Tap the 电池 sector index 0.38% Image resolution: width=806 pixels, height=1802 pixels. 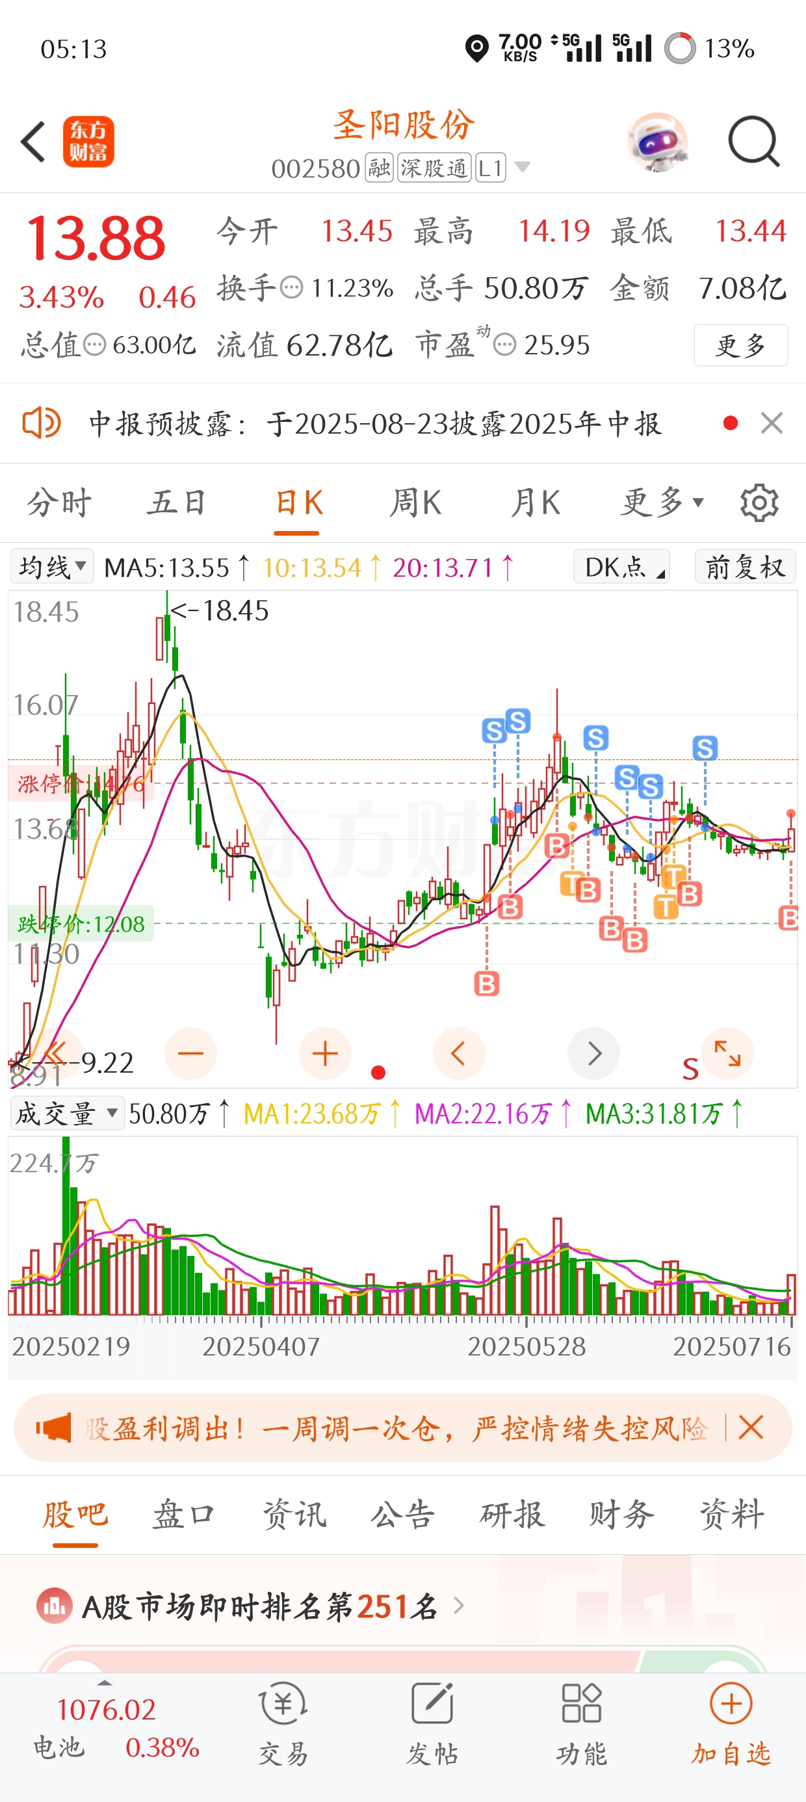point(116,1747)
